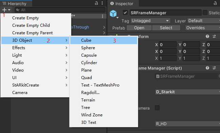220x133 pixels.
Task: Click the GameObject cube icon in Inspector
Action: pyautogui.click(x=113, y=14)
